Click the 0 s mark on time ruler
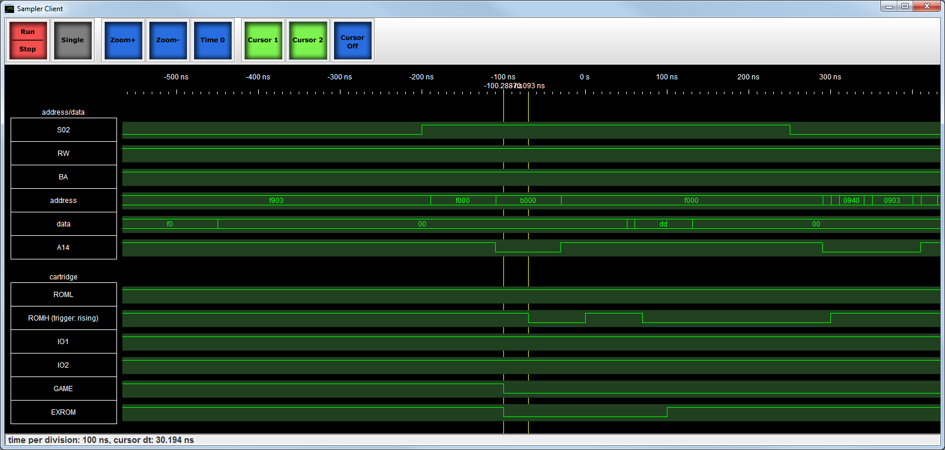The image size is (945, 450). (585, 77)
